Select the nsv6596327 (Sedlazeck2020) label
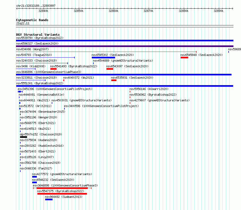Screen dimensions: 241x210 pos(37,44)
